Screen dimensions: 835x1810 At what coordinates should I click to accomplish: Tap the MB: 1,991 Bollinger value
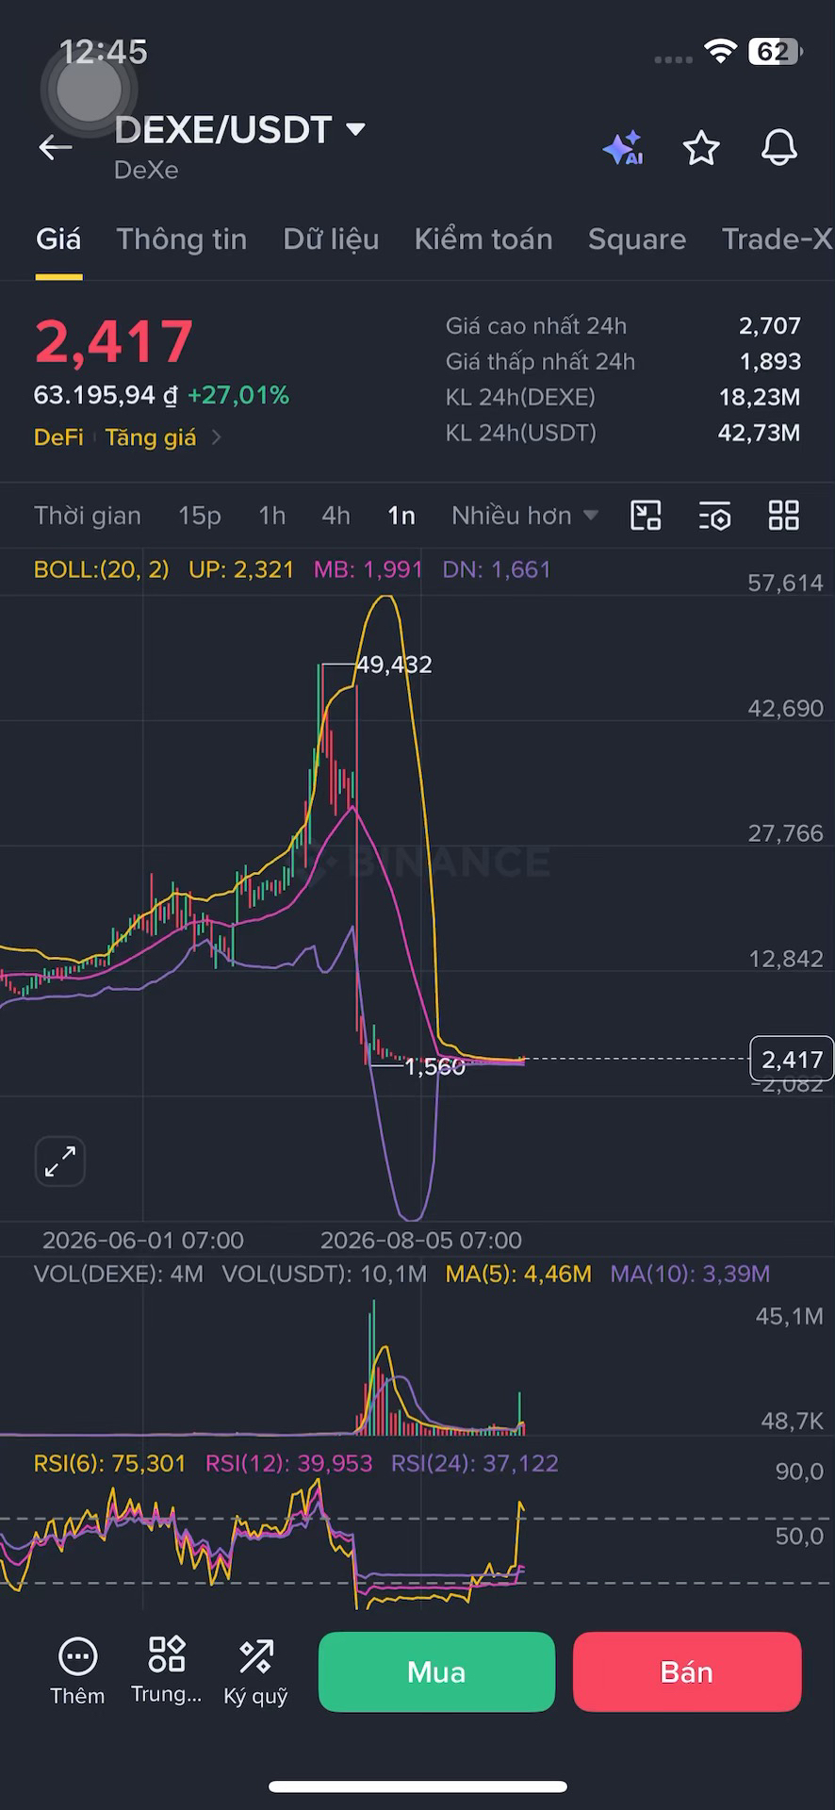pyautogui.click(x=368, y=569)
